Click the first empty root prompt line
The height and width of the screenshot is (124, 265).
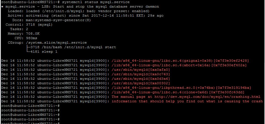click(30, 106)
